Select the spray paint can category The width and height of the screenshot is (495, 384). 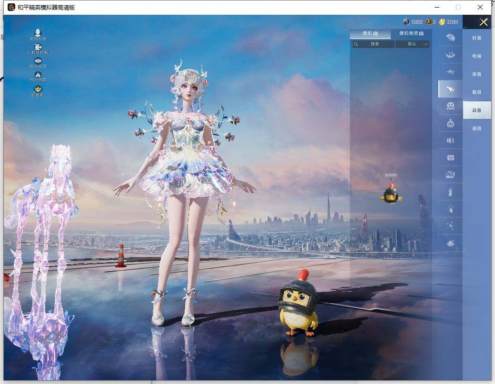pos(450,192)
